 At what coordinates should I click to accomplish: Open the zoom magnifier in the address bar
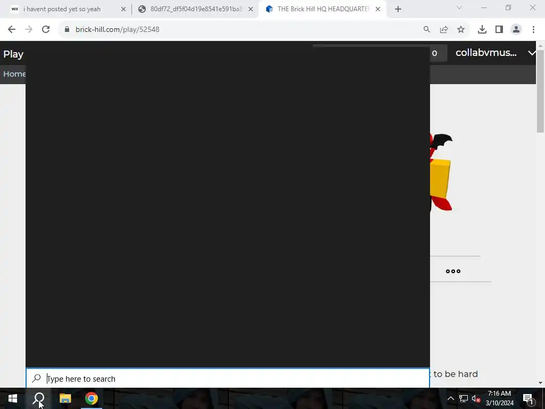click(x=427, y=30)
